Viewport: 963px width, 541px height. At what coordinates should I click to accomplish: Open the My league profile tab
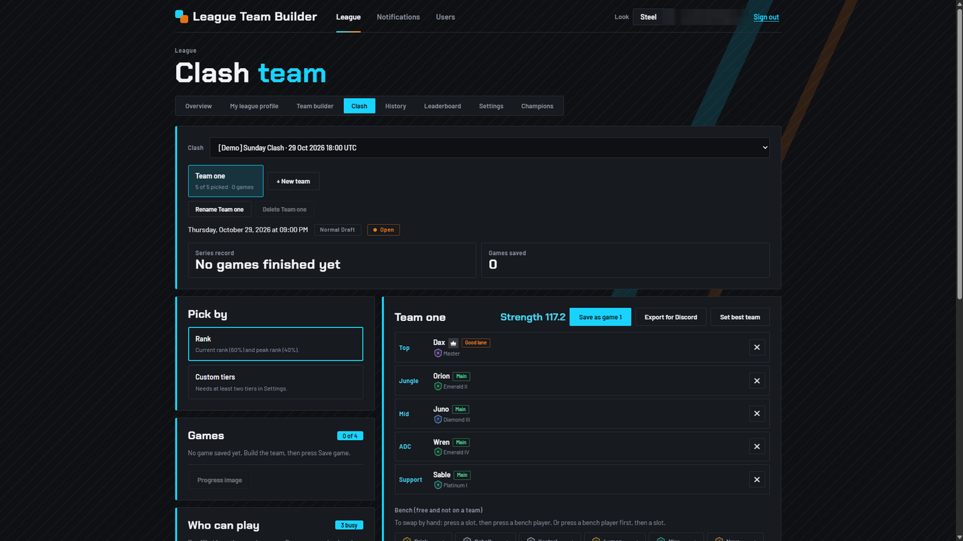point(254,106)
